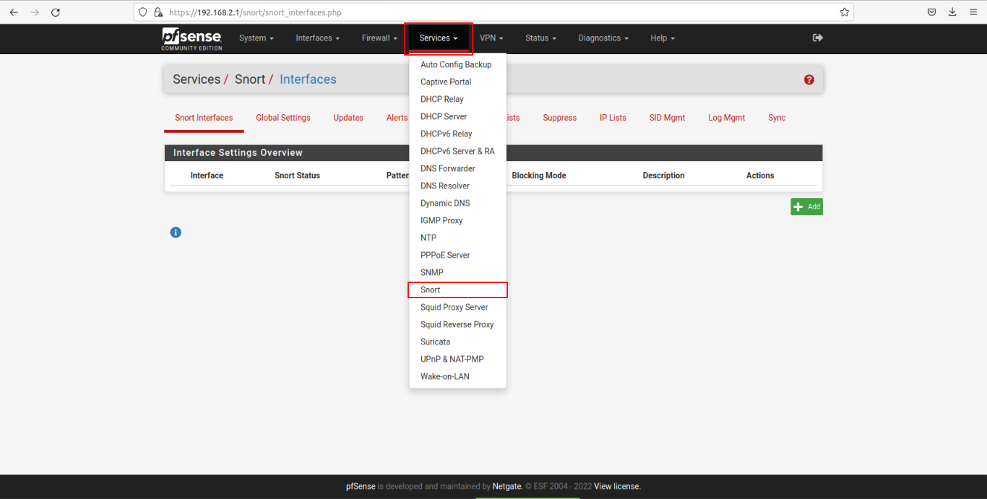Click the logout icon in navbar
987x499 pixels.
[x=817, y=38]
